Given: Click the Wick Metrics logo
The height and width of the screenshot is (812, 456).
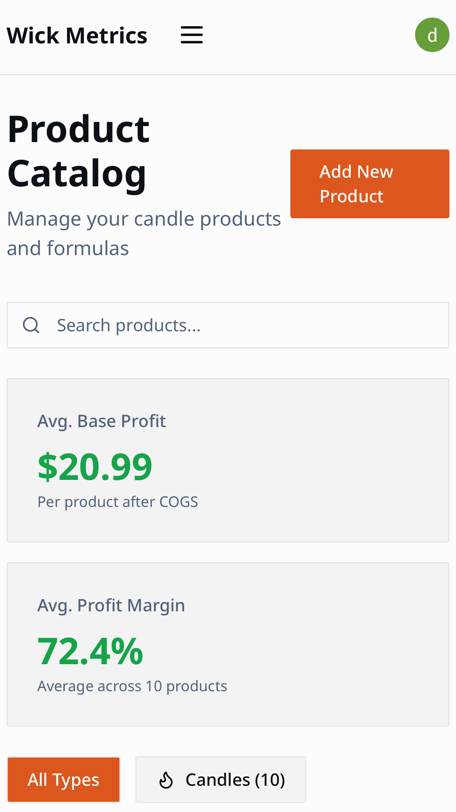Looking at the screenshot, I should coord(77,35).
